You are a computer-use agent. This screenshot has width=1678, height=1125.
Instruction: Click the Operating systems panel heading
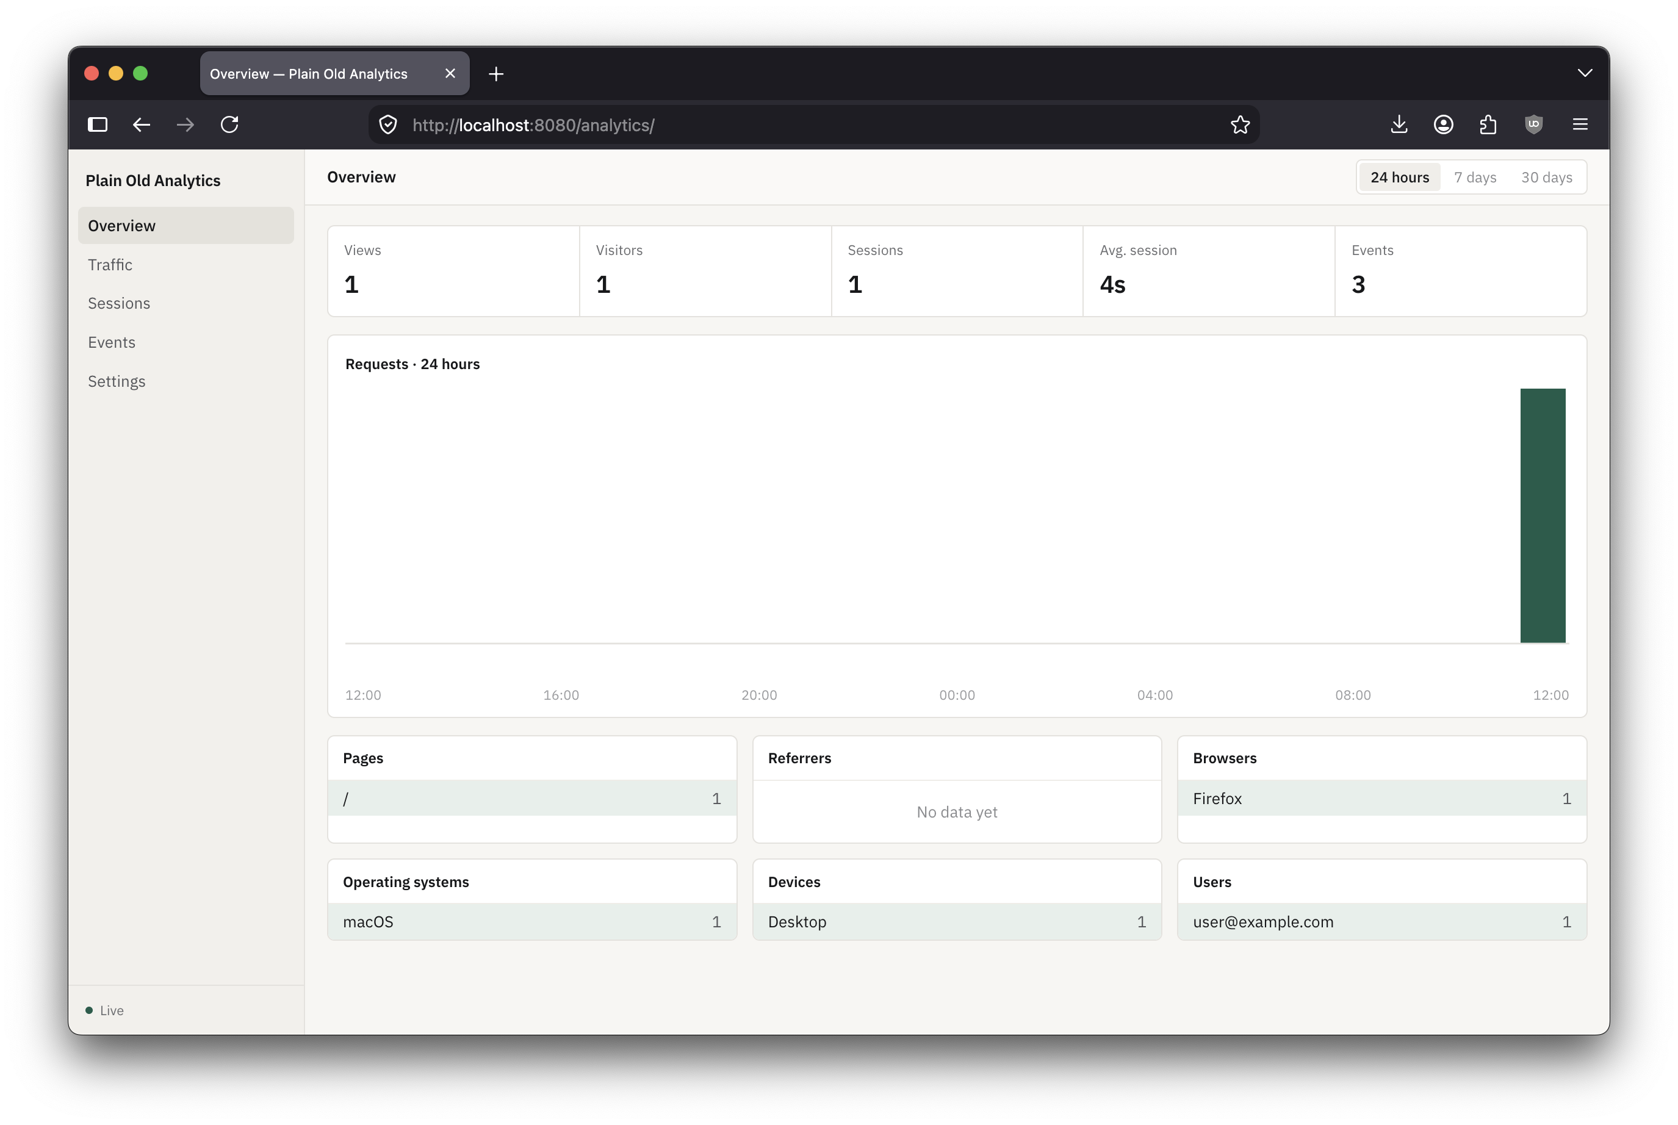point(406,882)
